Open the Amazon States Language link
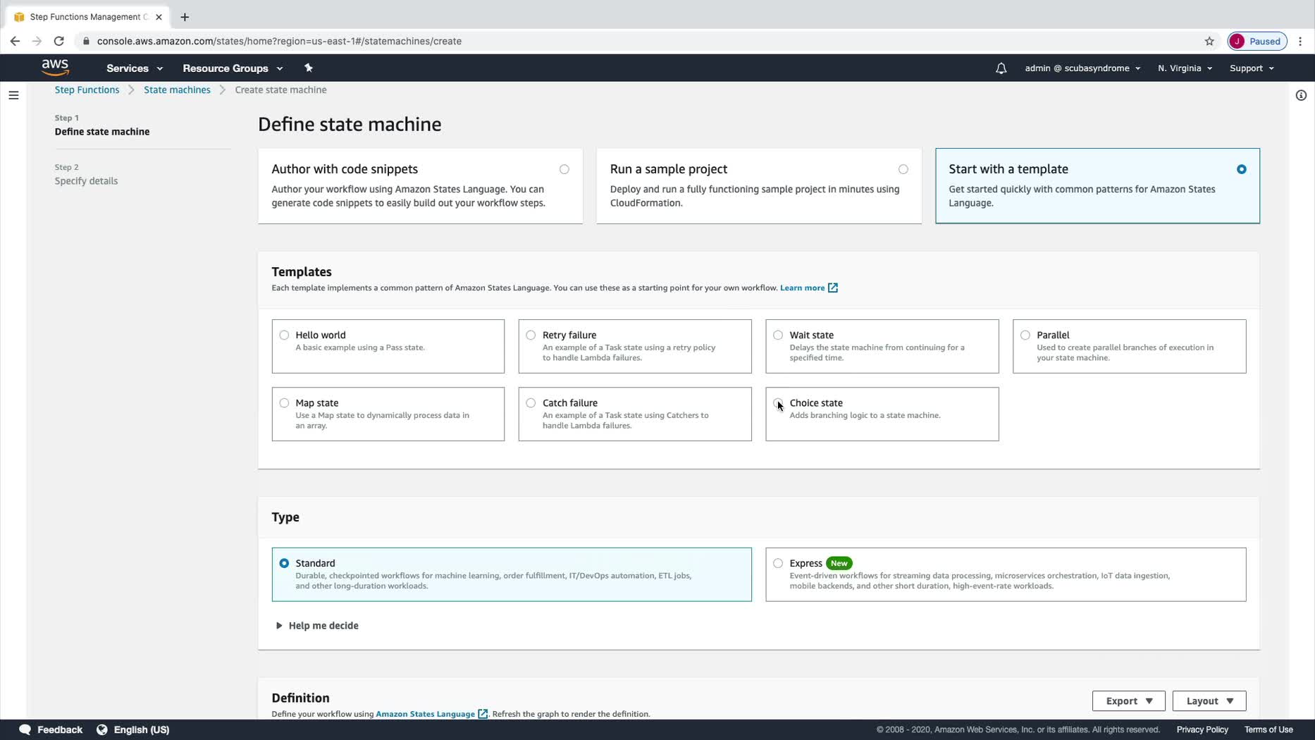The width and height of the screenshot is (1315, 740). pyautogui.click(x=425, y=714)
